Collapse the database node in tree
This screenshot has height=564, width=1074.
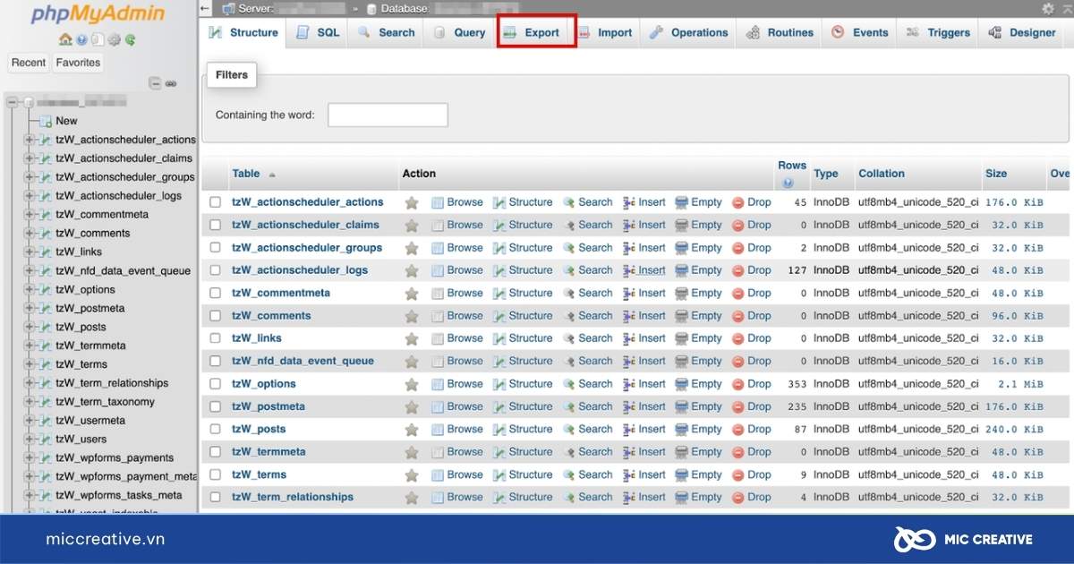click(13, 102)
